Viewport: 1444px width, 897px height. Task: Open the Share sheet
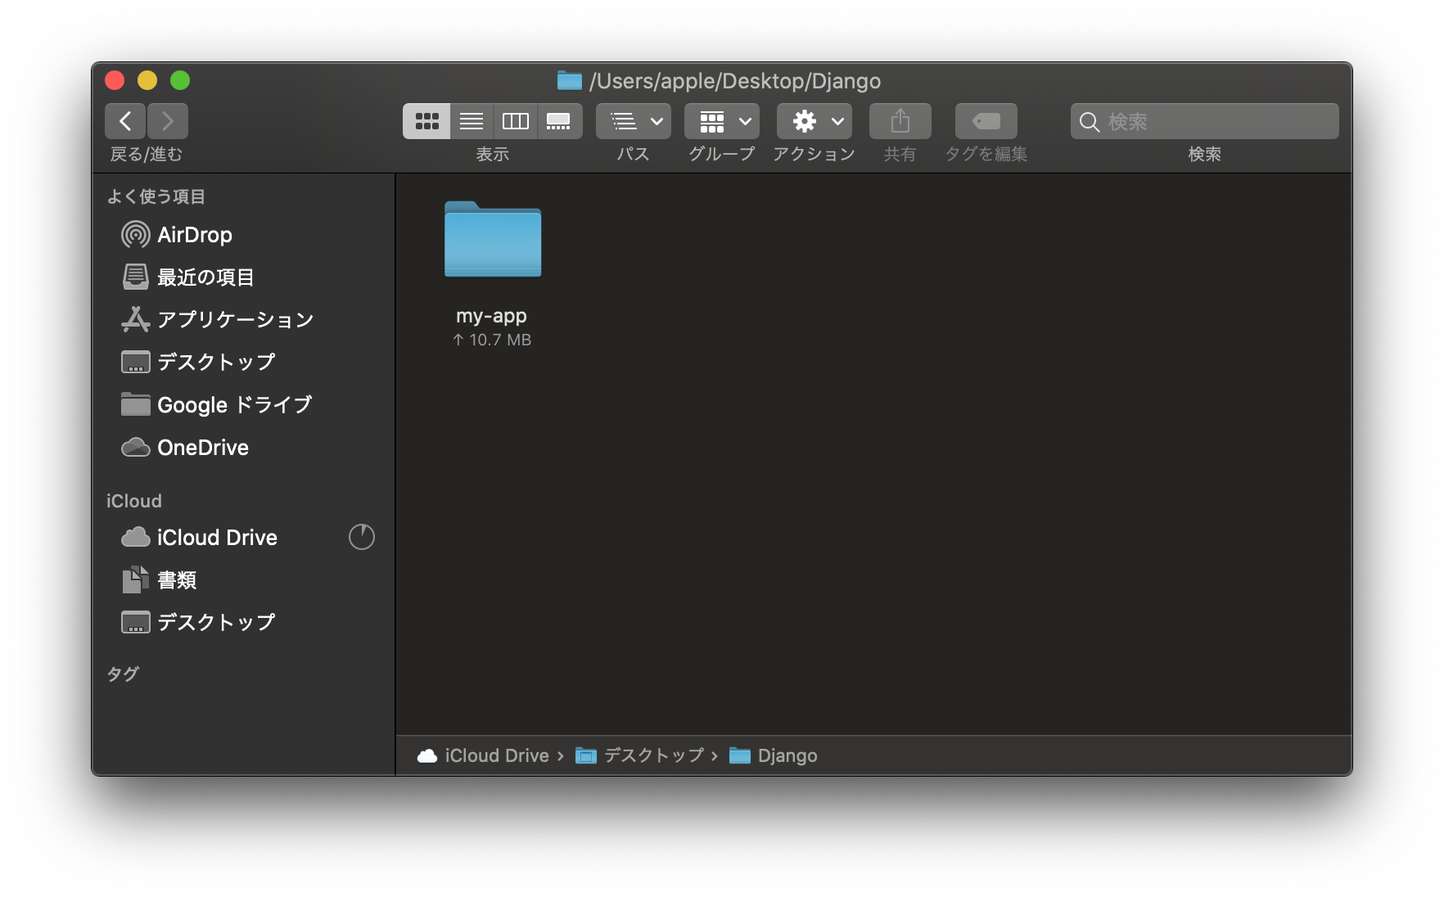899,120
